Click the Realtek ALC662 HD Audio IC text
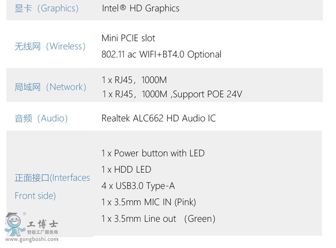336x248 pixels. pos(159,118)
